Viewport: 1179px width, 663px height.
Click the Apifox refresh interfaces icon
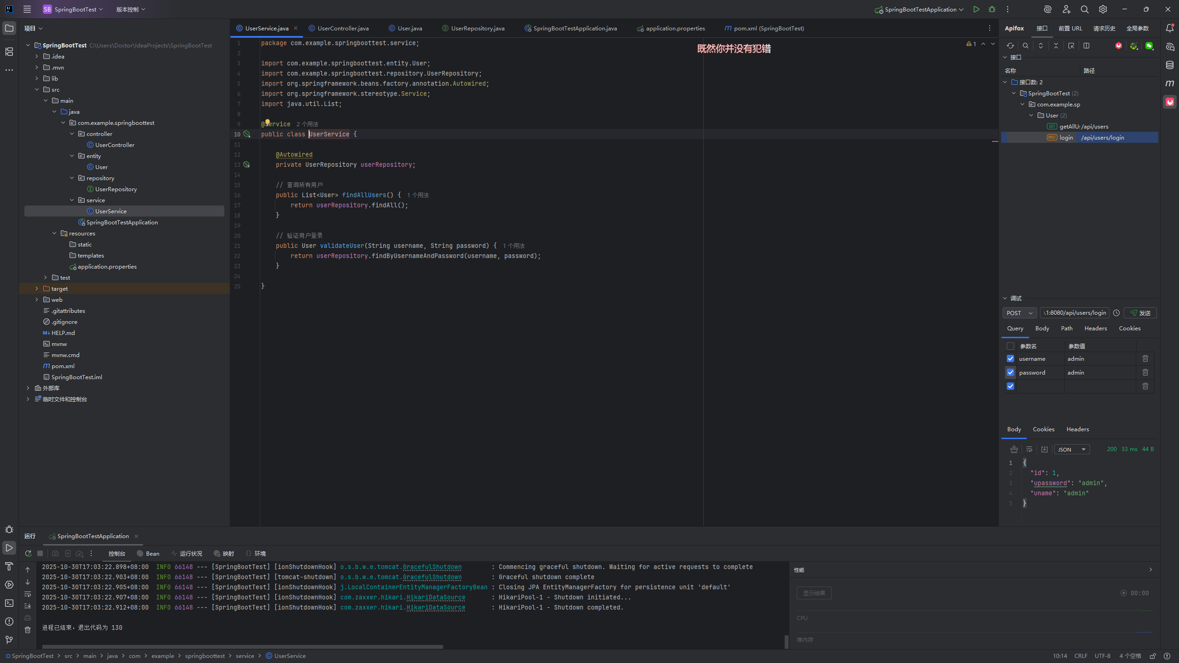coord(1010,46)
